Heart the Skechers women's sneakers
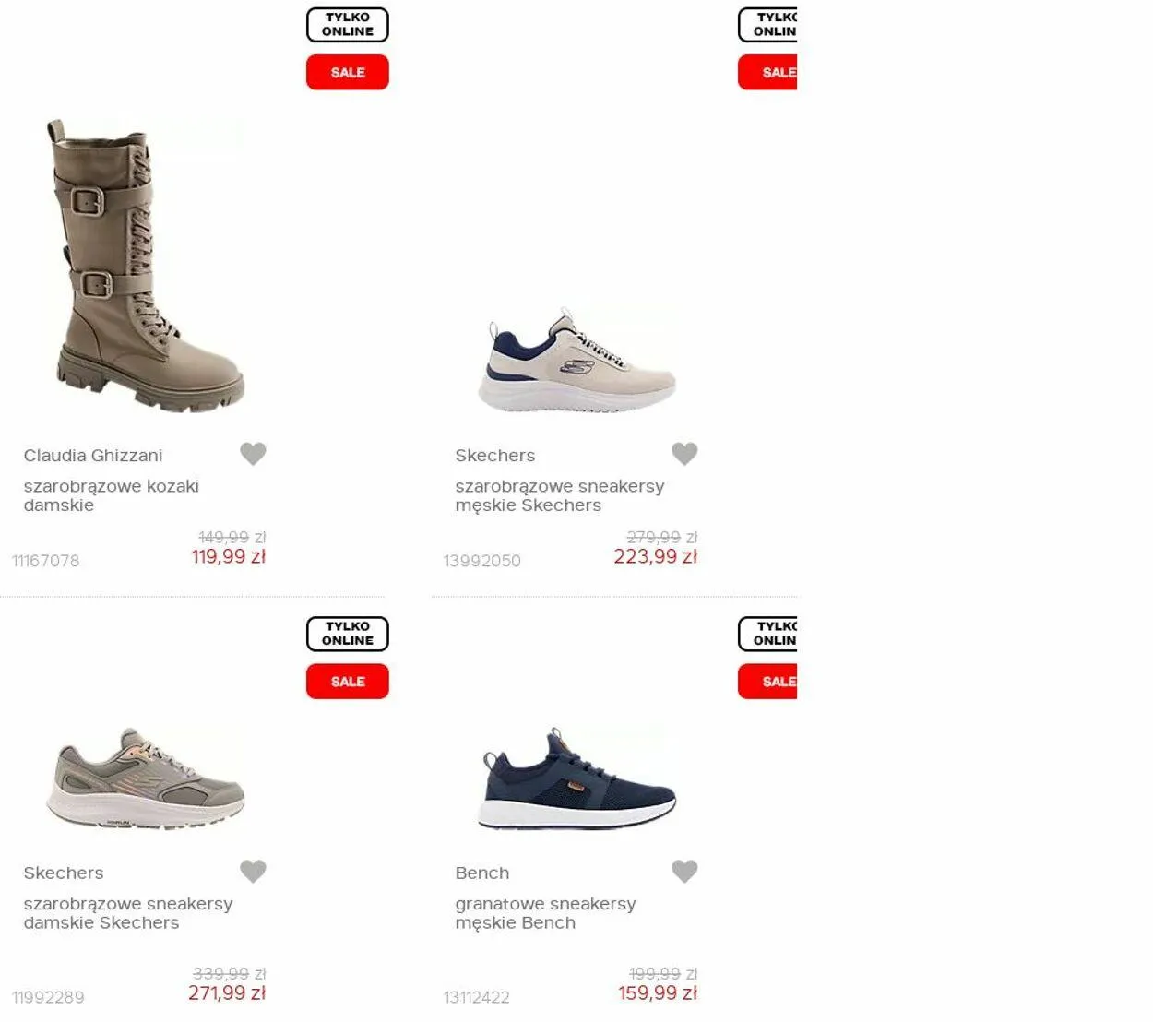The image size is (1153, 1022). click(x=253, y=872)
